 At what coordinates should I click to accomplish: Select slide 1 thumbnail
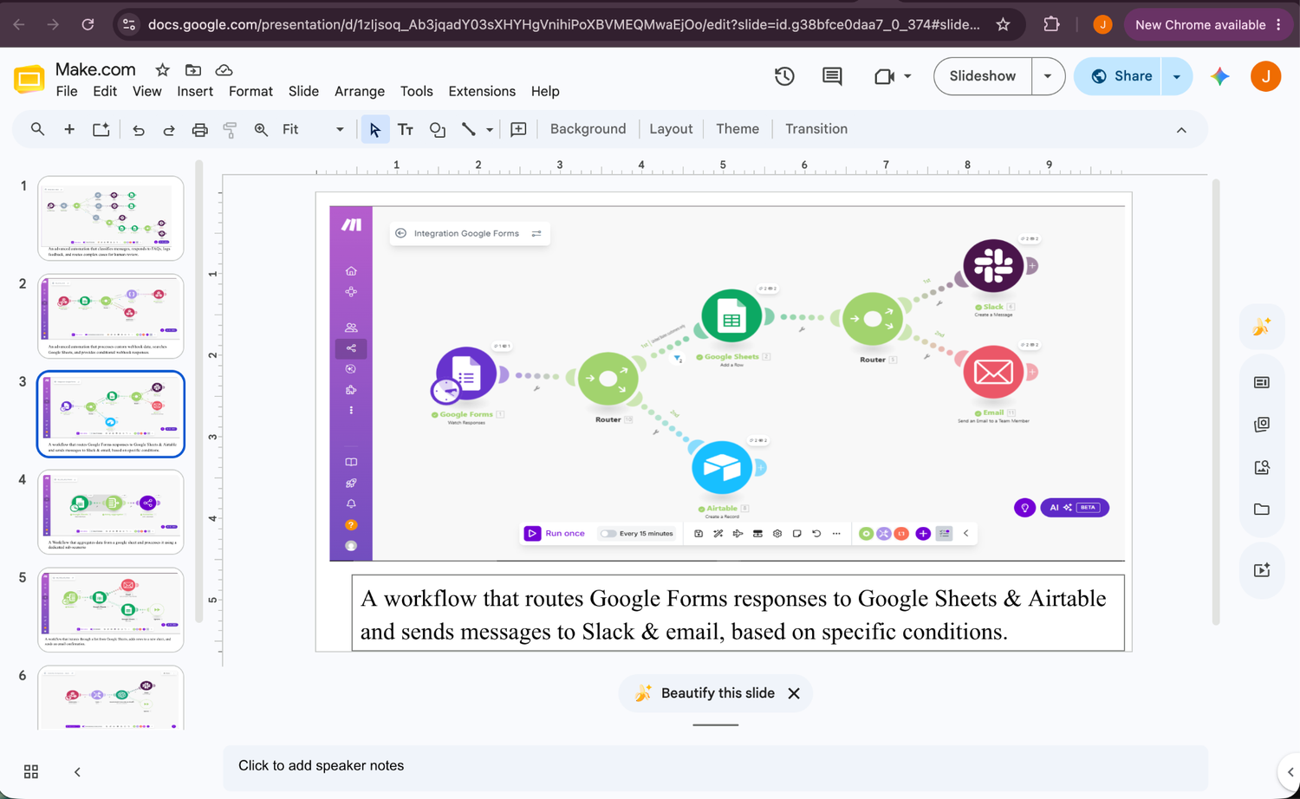click(x=111, y=218)
